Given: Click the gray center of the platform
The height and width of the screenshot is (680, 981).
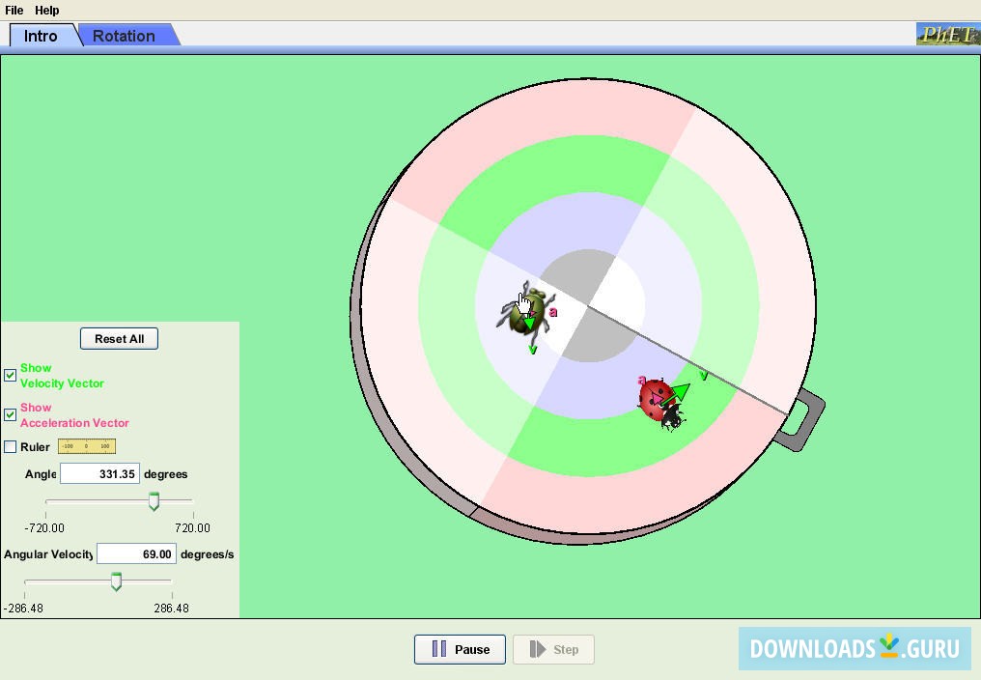Looking at the screenshot, I should [588, 305].
